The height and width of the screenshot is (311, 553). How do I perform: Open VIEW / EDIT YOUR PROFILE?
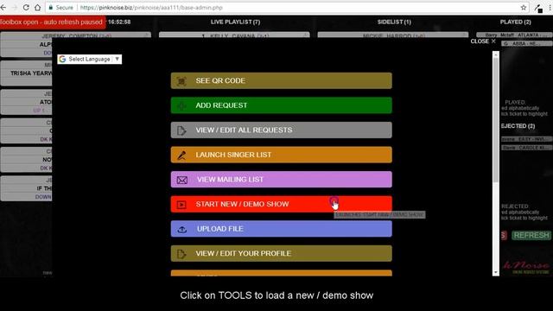(x=281, y=253)
